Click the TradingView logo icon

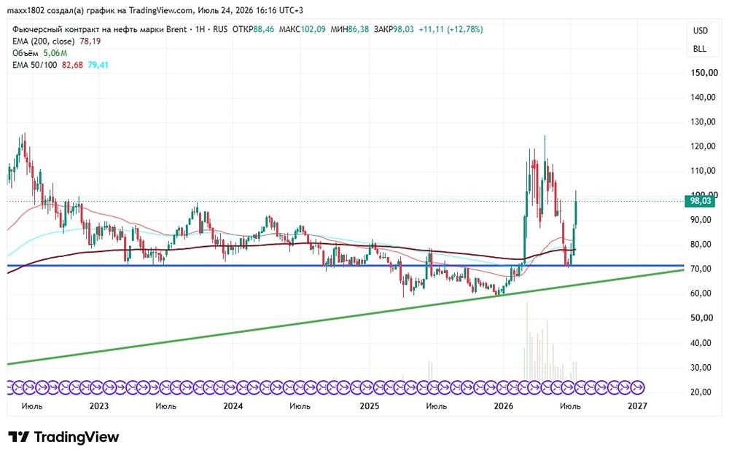pyautogui.click(x=19, y=437)
